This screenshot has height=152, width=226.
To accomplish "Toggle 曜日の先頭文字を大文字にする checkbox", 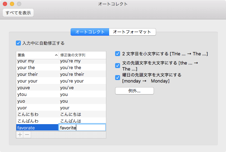I will pyautogui.click(x=118, y=78).
